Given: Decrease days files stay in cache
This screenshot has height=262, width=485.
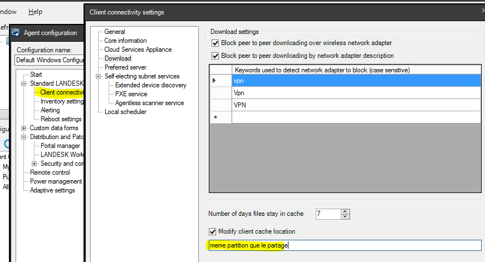Looking at the screenshot, I should click(345, 216).
